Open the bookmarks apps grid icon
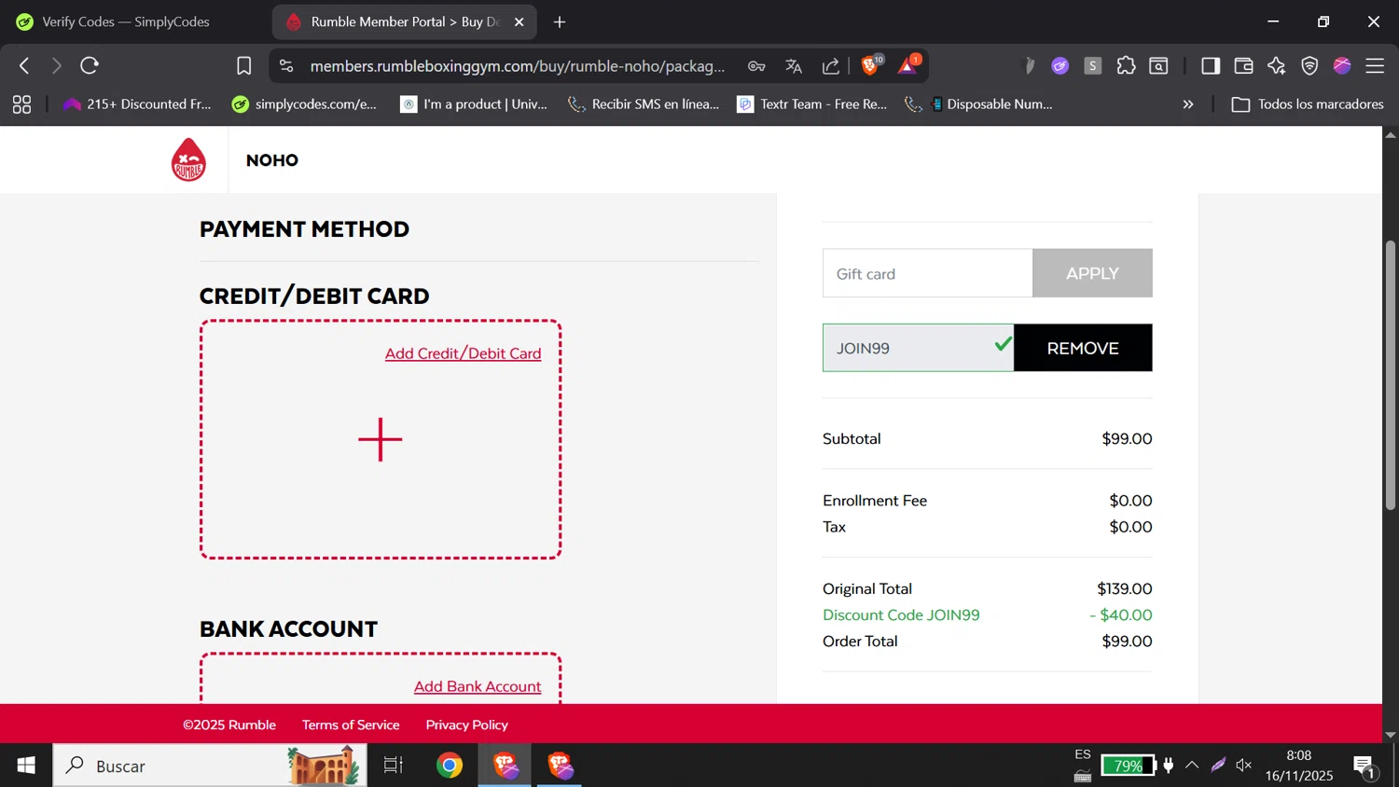Viewport: 1399px width, 787px height. [21, 104]
